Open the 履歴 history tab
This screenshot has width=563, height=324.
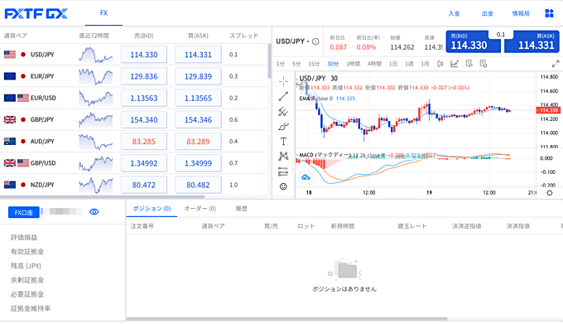point(241,208)
